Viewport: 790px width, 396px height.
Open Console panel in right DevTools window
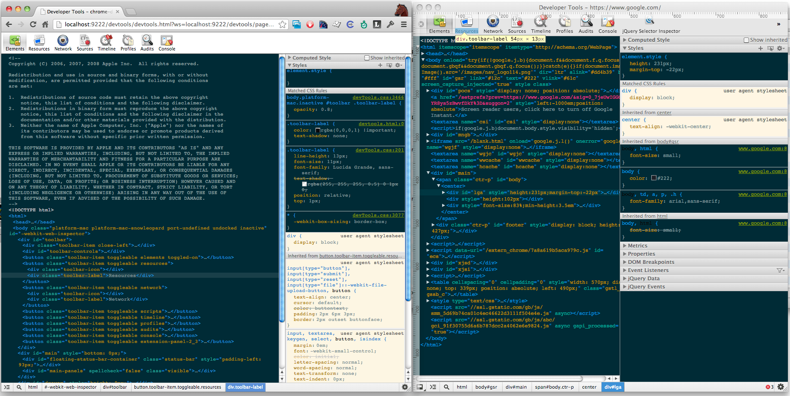[608, 25]
